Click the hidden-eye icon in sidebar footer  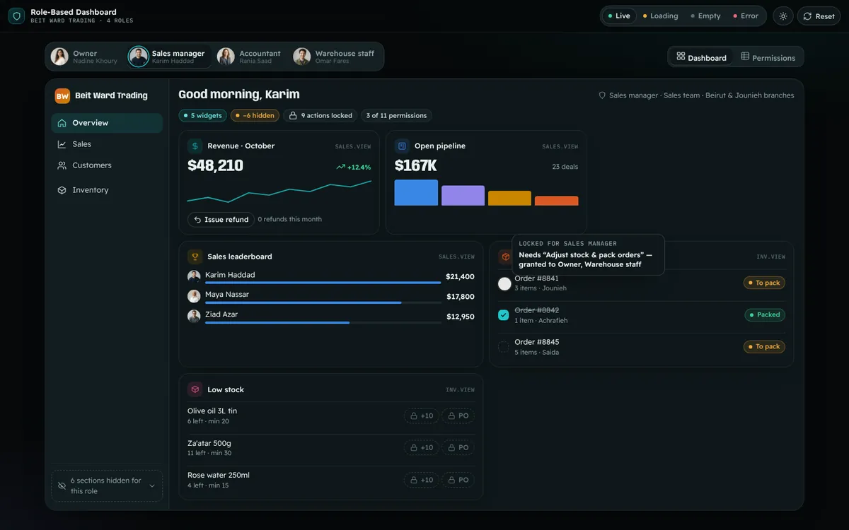pyautogui.click(x=62, y=486)
